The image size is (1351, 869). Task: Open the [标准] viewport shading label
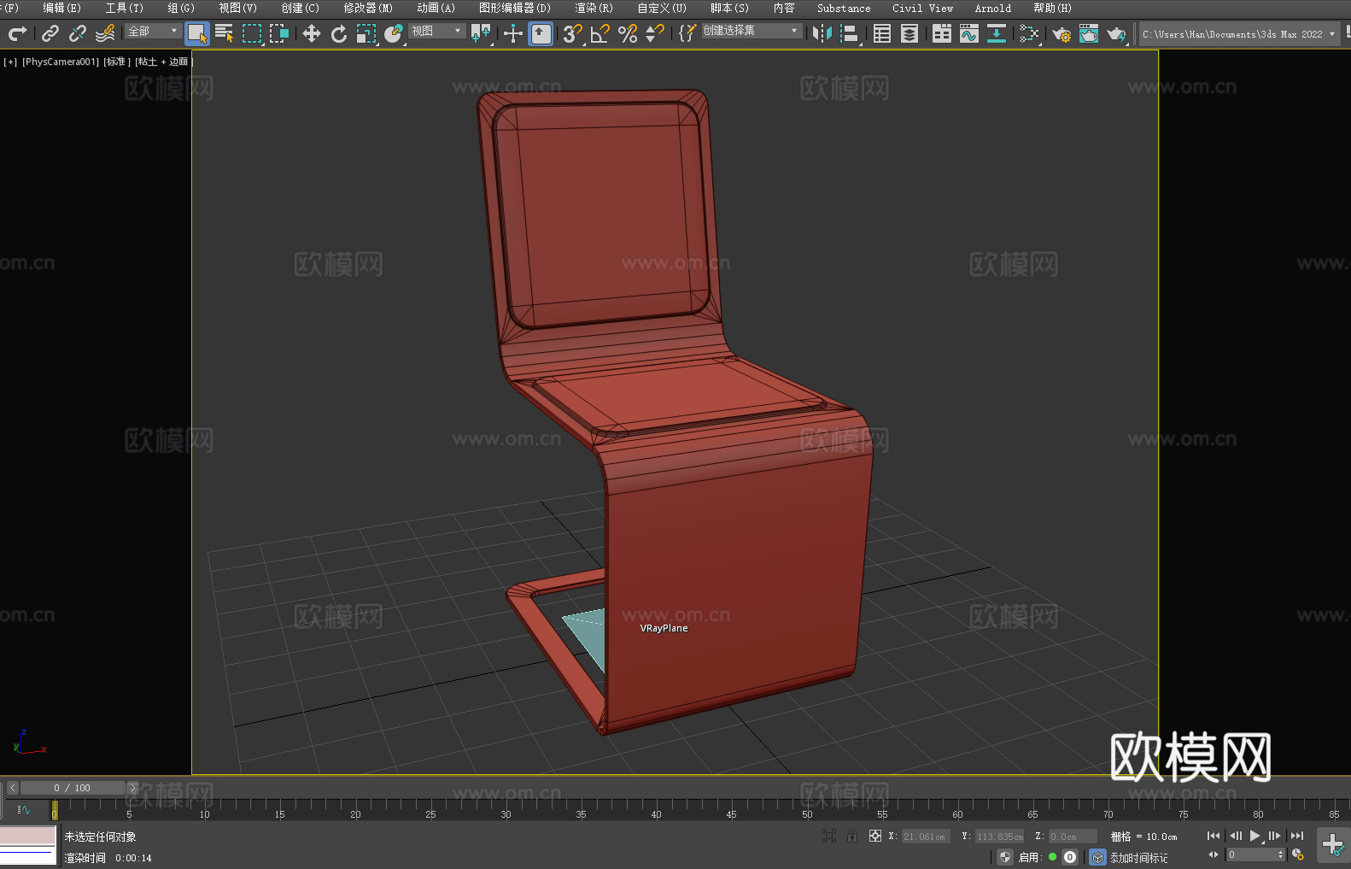pyautogui.click(x=117, y=62)
